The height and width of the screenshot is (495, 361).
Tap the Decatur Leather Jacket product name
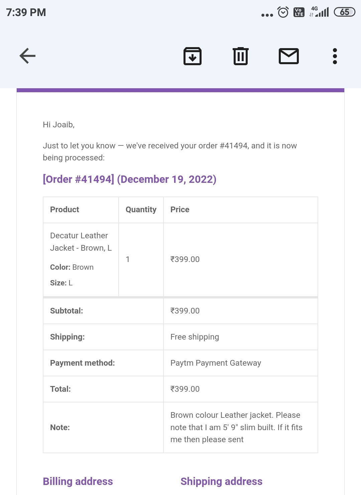pos(81,242)
